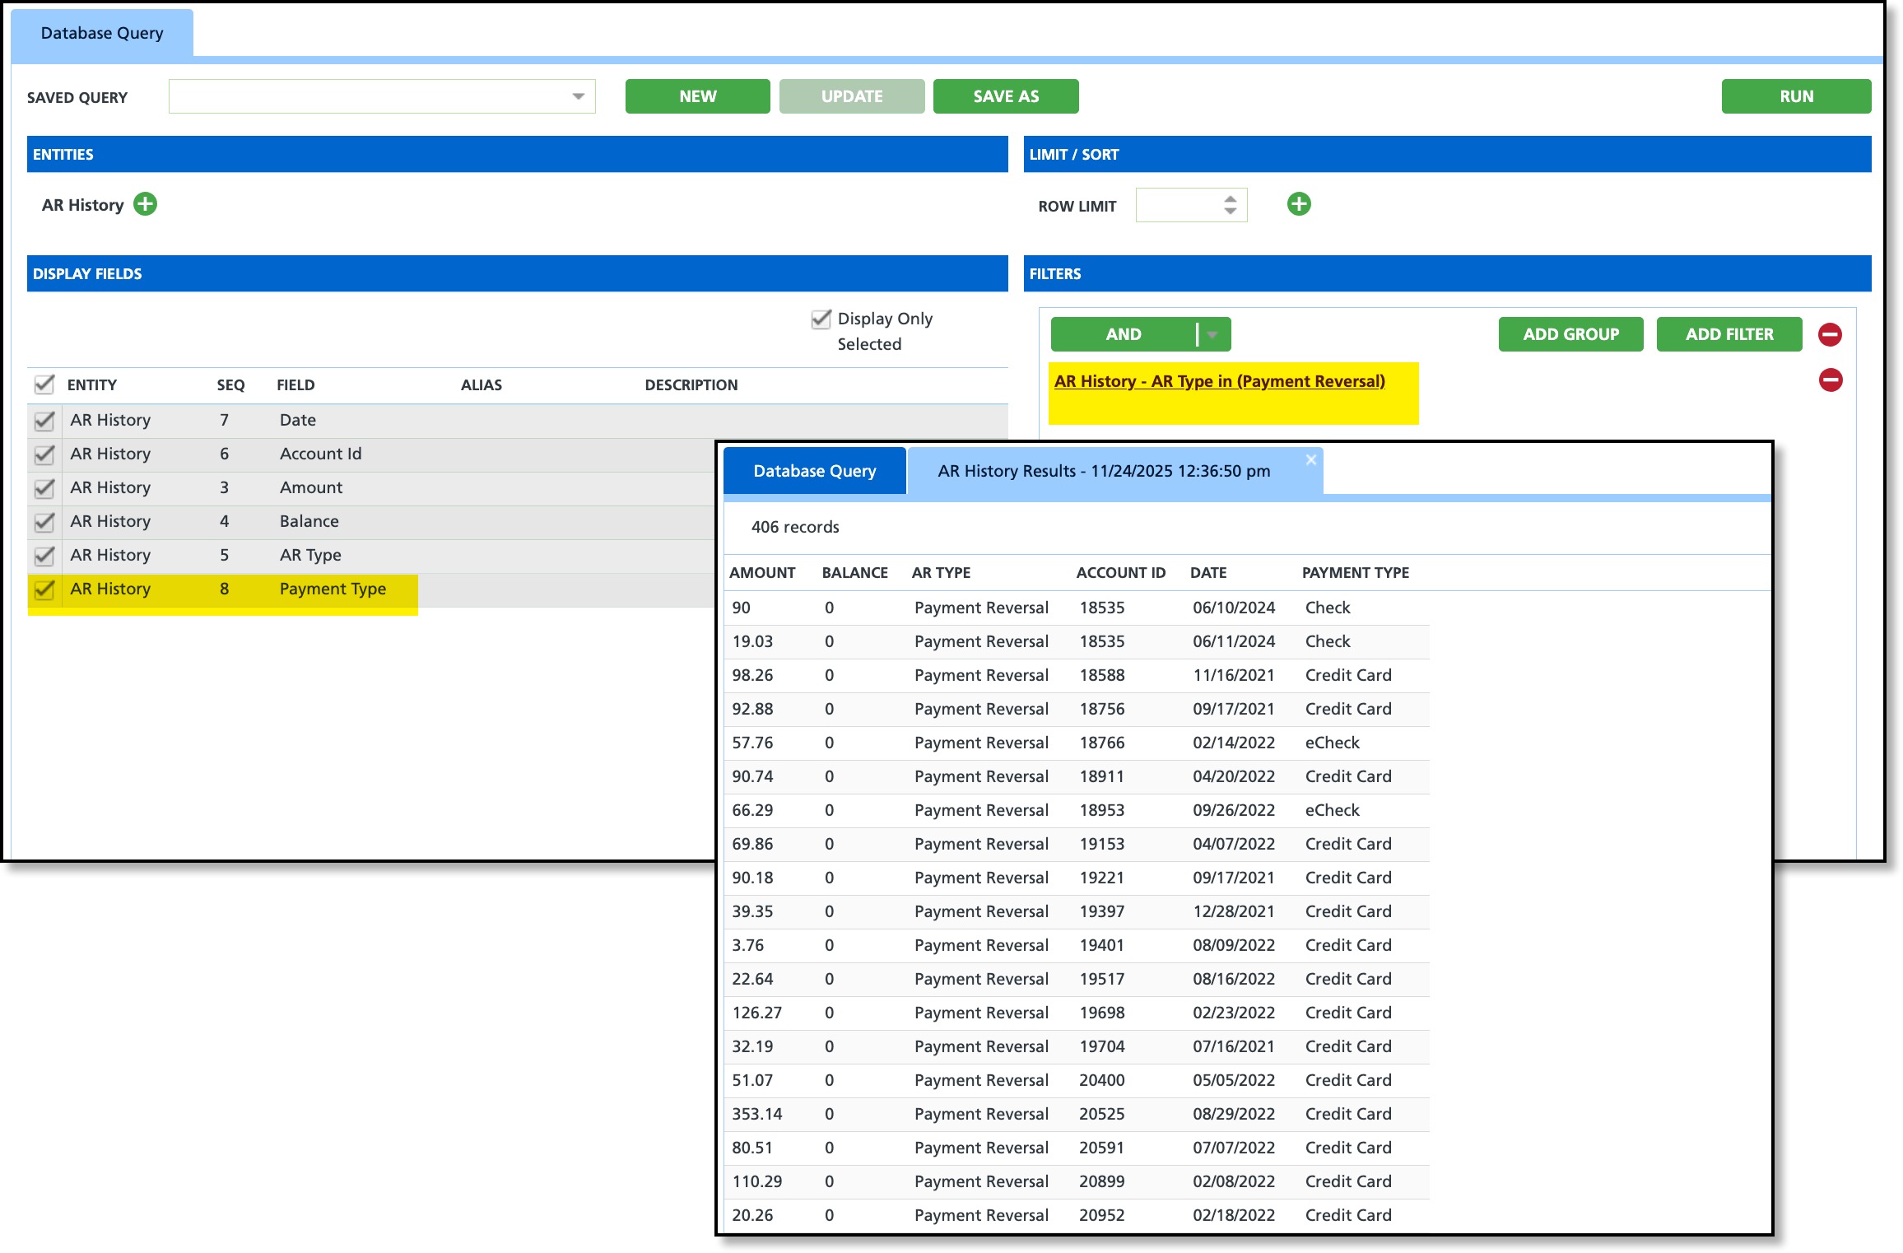Click green plus icon beside Row Limit
The width and height of the screenshot is (1903, 1253).
[1299, 204]
